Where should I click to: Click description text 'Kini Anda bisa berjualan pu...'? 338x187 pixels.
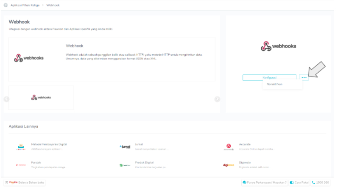coord(151,167)
